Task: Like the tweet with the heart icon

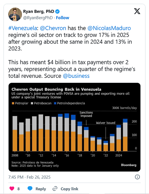Action: pos(12,188)
